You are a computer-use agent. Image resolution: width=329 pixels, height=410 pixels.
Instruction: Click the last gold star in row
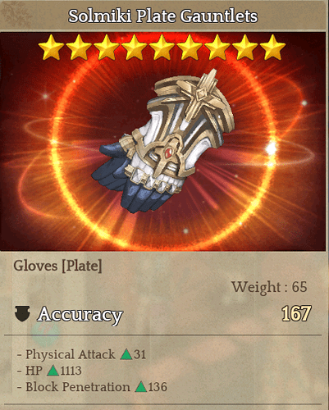click(x=272, y=48)
